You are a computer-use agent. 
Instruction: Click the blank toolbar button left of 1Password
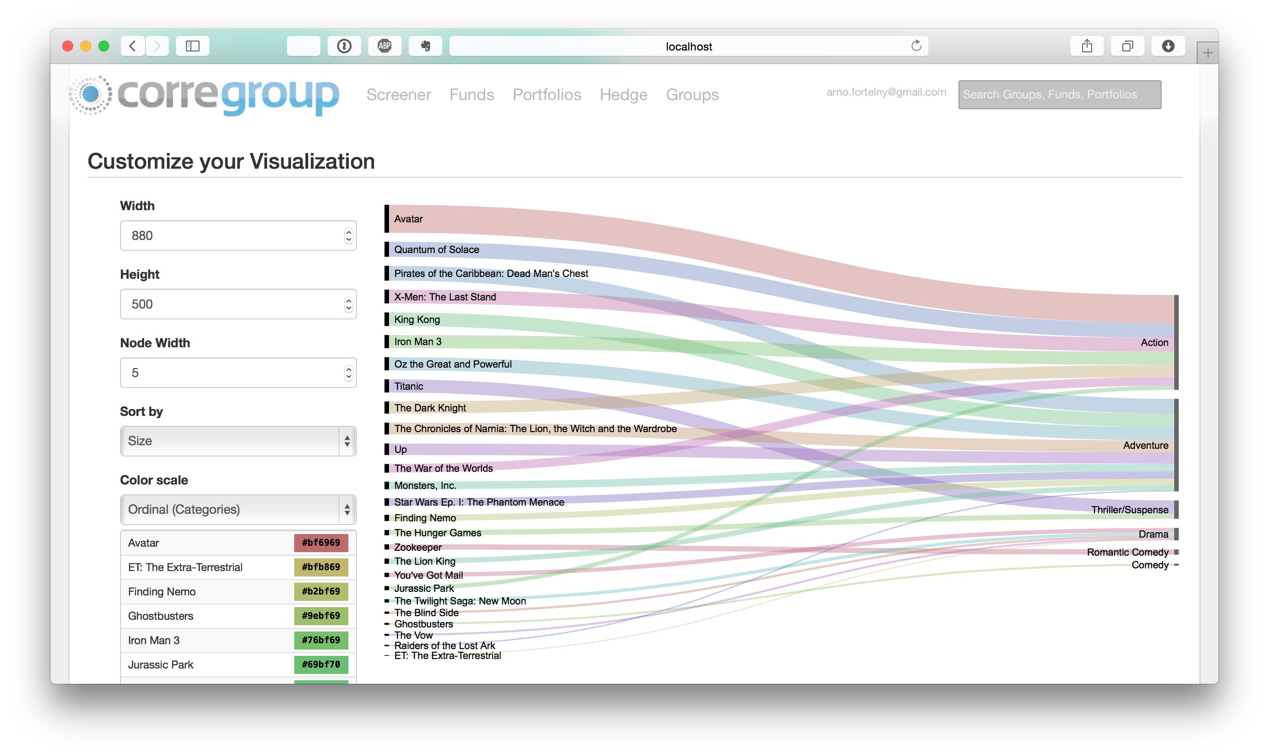tap(303, 46)
